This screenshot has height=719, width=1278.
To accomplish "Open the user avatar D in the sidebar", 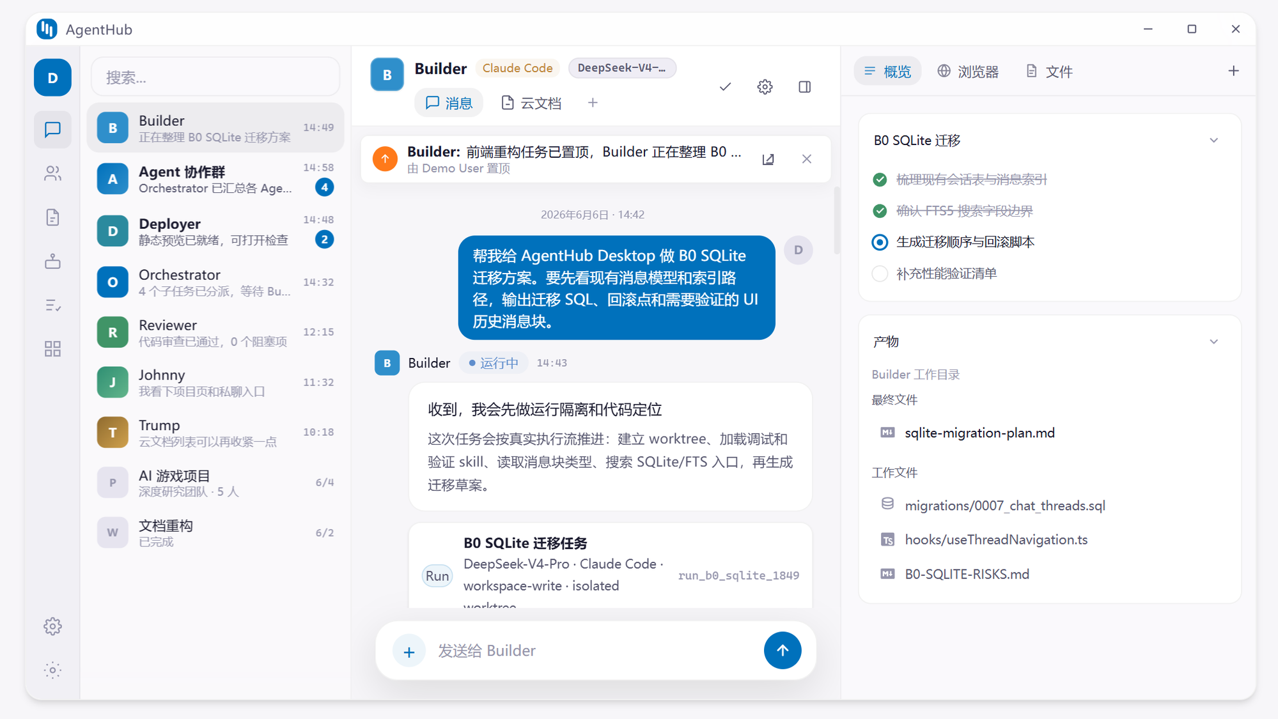I will coord(52,77).
